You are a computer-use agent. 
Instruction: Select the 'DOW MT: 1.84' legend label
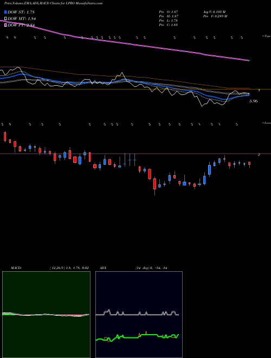[x=22, y=19]
